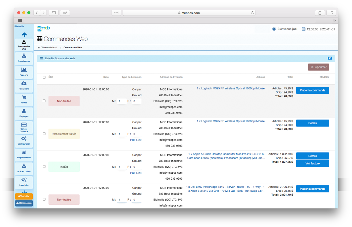Click Détails for Partiellement traitée order
352x227 pixels.
pos(313,123)
